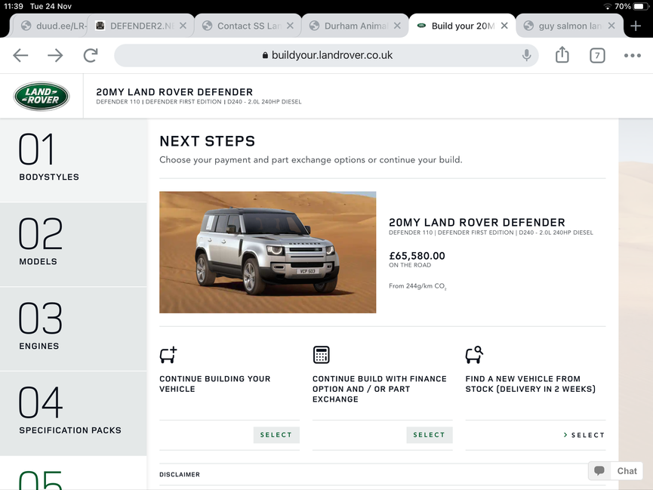The image size is (653, 490).
Task: Tap the Wi-Fi icon in status bar
Action: [x=607, y=6]
